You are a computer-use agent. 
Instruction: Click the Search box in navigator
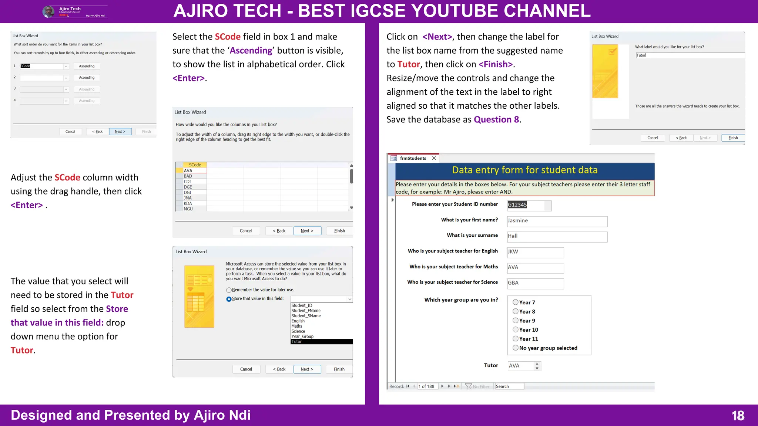click(509, 386)
